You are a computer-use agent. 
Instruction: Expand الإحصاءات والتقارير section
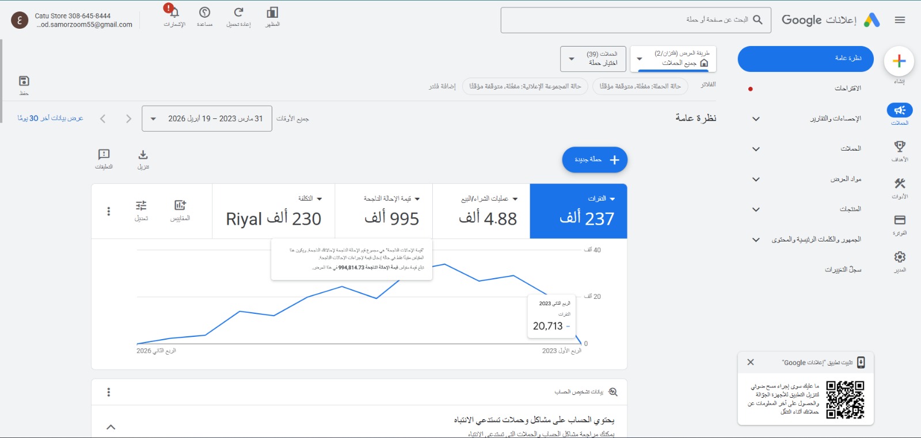(756, 119)
